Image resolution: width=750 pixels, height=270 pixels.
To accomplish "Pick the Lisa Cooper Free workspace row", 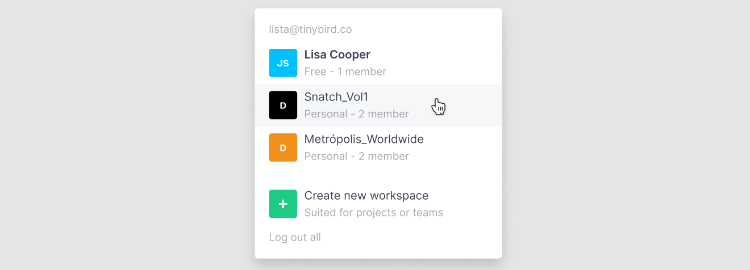I will [378, 63].
